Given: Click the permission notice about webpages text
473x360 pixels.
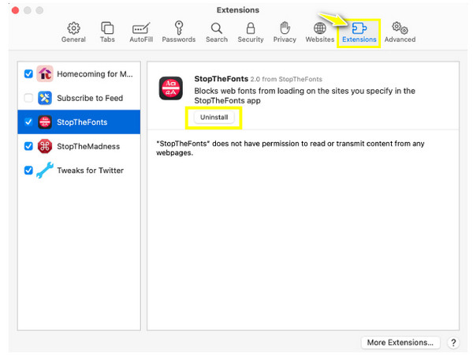Looking at the screenshot, I should pos(290,148).
